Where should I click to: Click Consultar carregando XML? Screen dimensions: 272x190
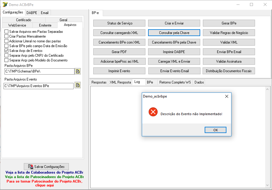(x=119, y=33)
